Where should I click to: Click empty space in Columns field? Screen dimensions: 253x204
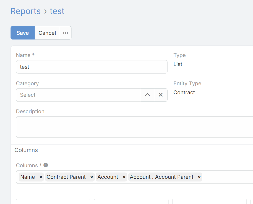pyautogui.click(x=227, y=177)
